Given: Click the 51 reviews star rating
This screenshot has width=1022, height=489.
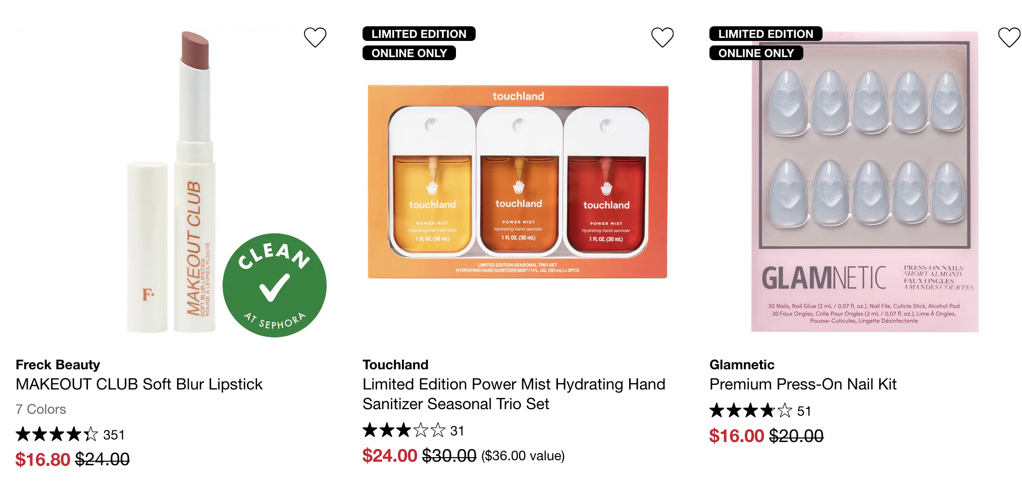Looking at the screenshot, I should [760, 411].
